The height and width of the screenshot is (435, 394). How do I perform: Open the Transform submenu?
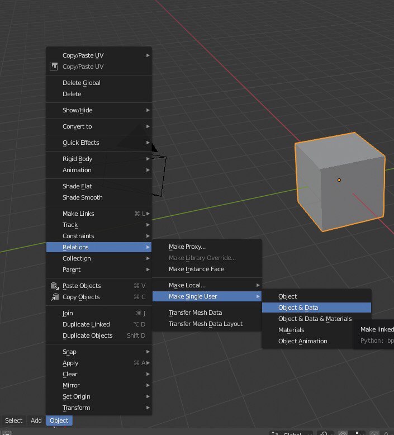click(x=99, y=408)
